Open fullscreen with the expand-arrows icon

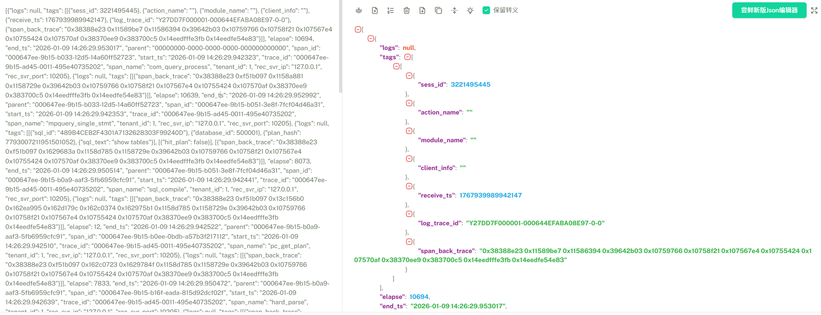[814, 10]
